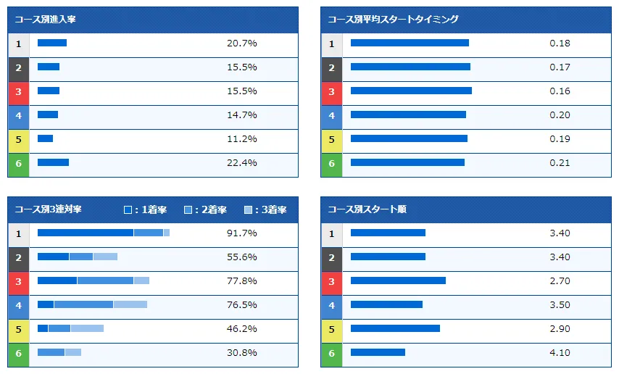Click course 4 stacked bar in コース別3連対率
The width and height of the screenshot is (619, 374).
92,305
